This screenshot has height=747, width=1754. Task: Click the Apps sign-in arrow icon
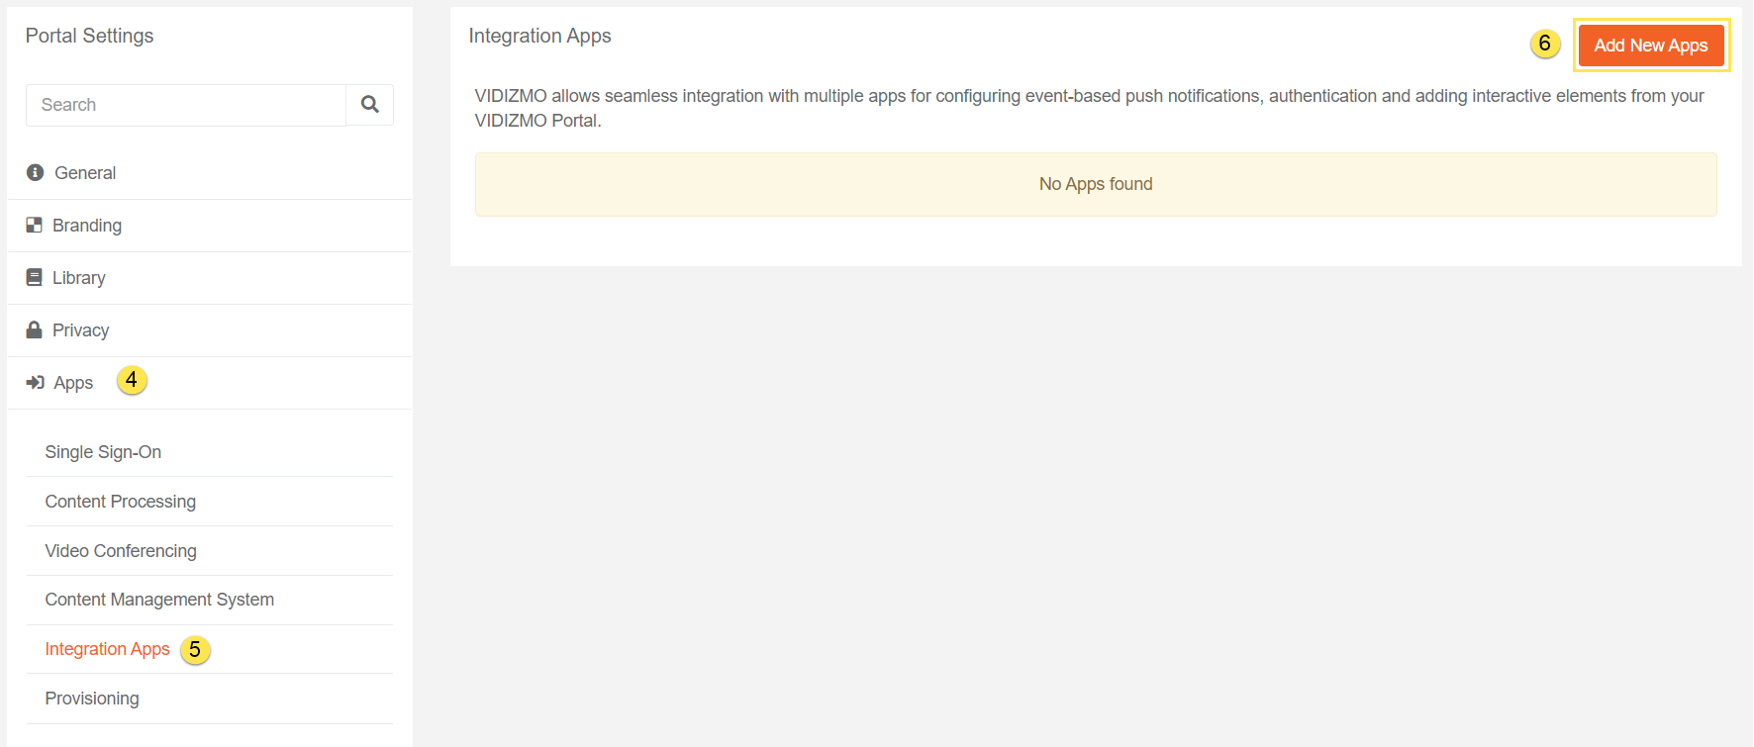36,383
